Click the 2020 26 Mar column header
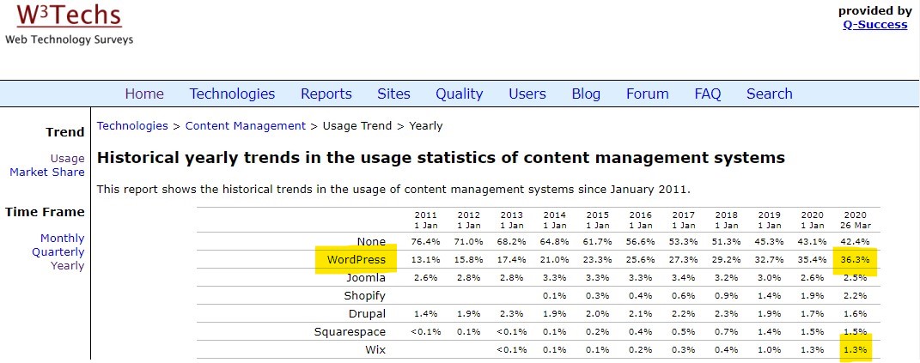This screenshot has width=920, height=363. pos(854,220)
